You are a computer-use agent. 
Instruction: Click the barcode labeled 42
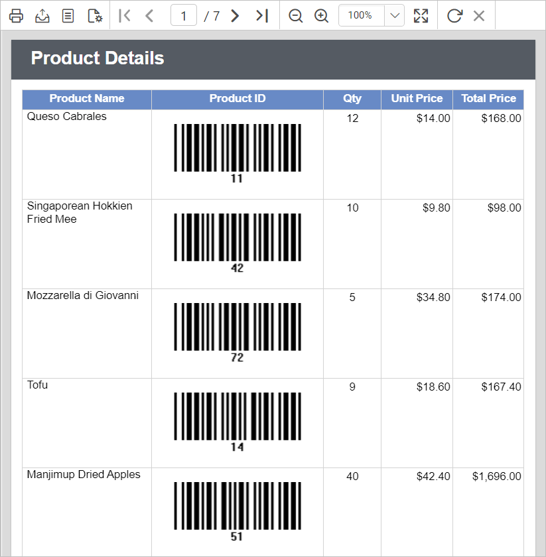click(237, 237)
